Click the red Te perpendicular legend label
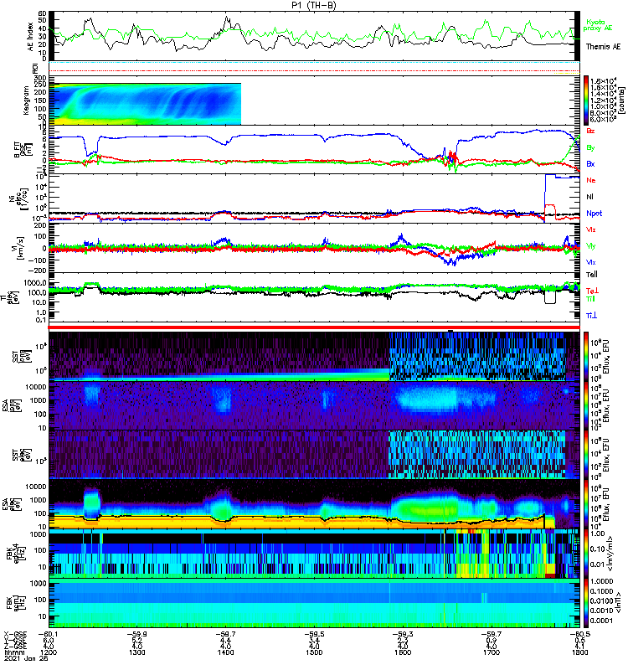 click(x=592, y=291)
